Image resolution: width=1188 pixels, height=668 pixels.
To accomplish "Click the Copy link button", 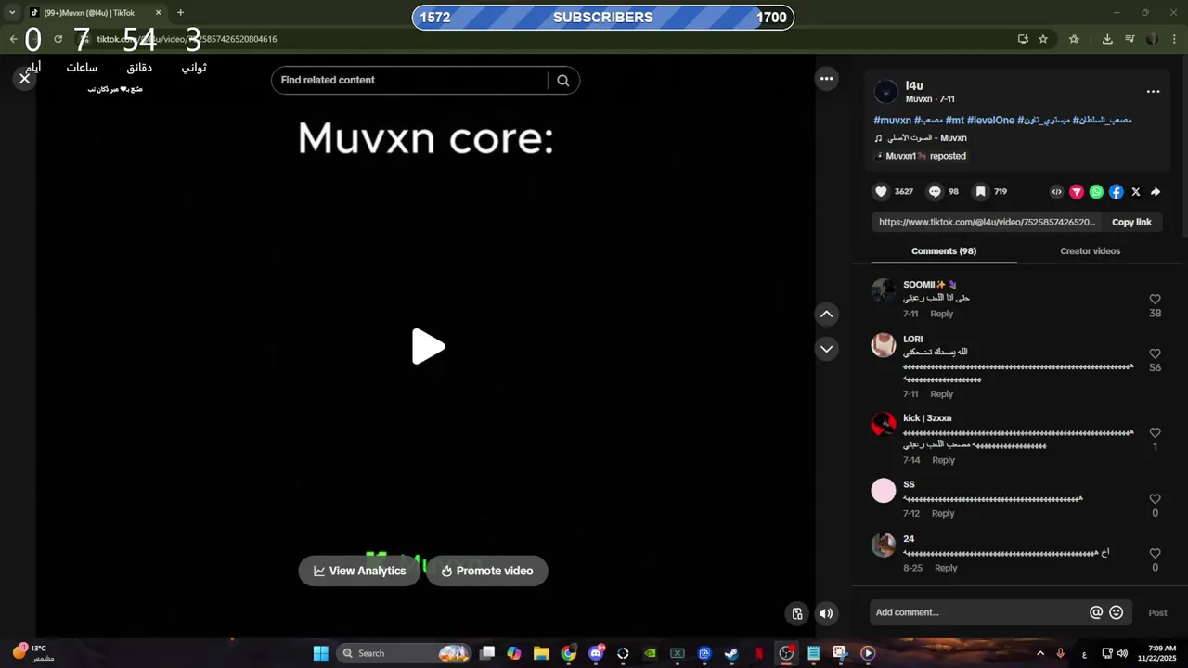I will pyautogui.click(x=1131, y=223).
